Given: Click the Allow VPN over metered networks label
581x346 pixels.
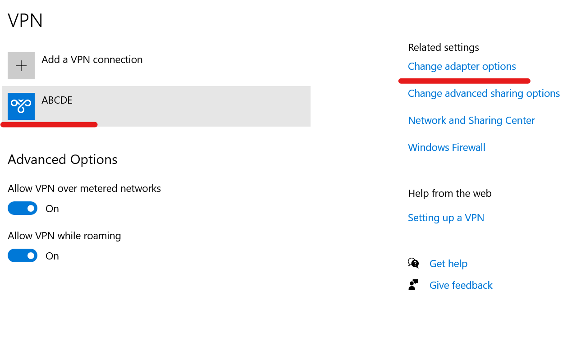Looking at the screenshot, I should (84, 188).
